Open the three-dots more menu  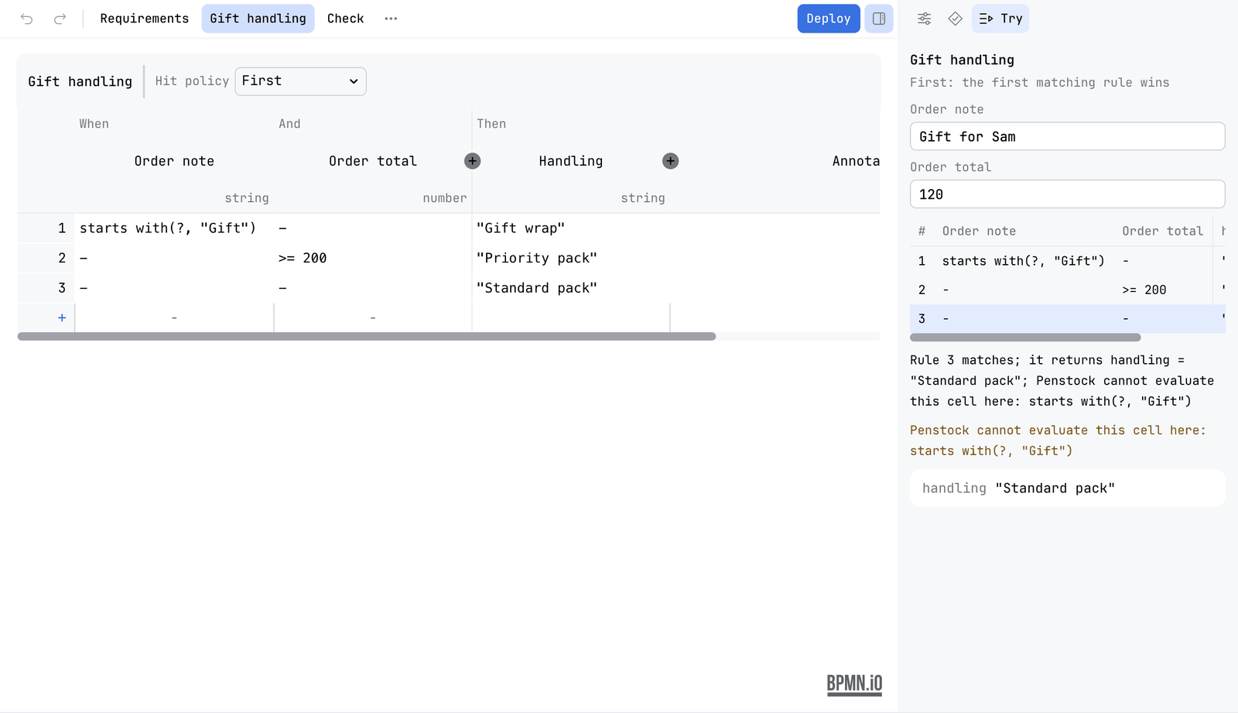coord(391,19)
